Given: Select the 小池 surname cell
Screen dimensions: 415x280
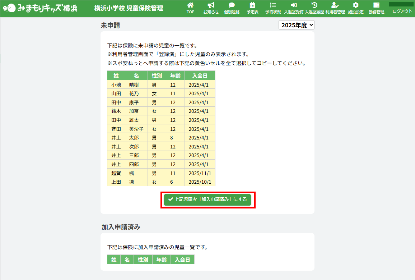Looking at the screenshot, I should pos(116,85).
